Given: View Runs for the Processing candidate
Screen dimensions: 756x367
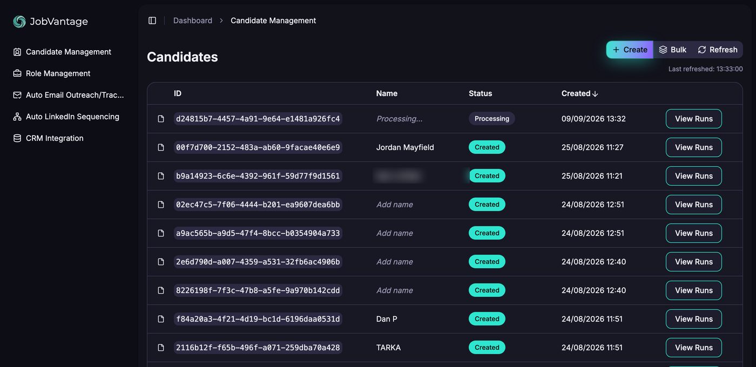Looking at the screenshot, I should click(x=694, y=119).
